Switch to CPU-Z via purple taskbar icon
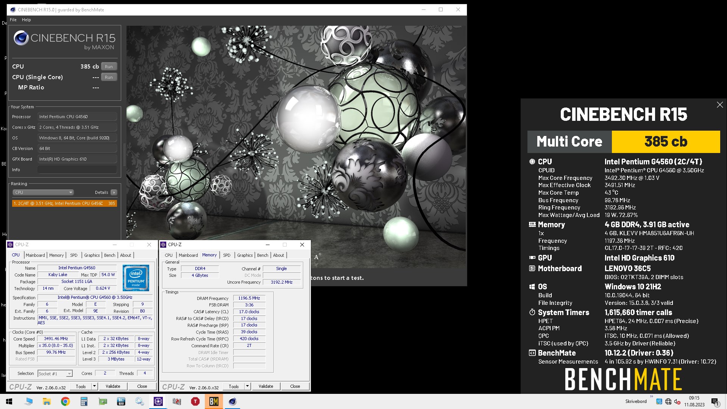This screenshot has height=409, width=727. [x=158, y=401]
